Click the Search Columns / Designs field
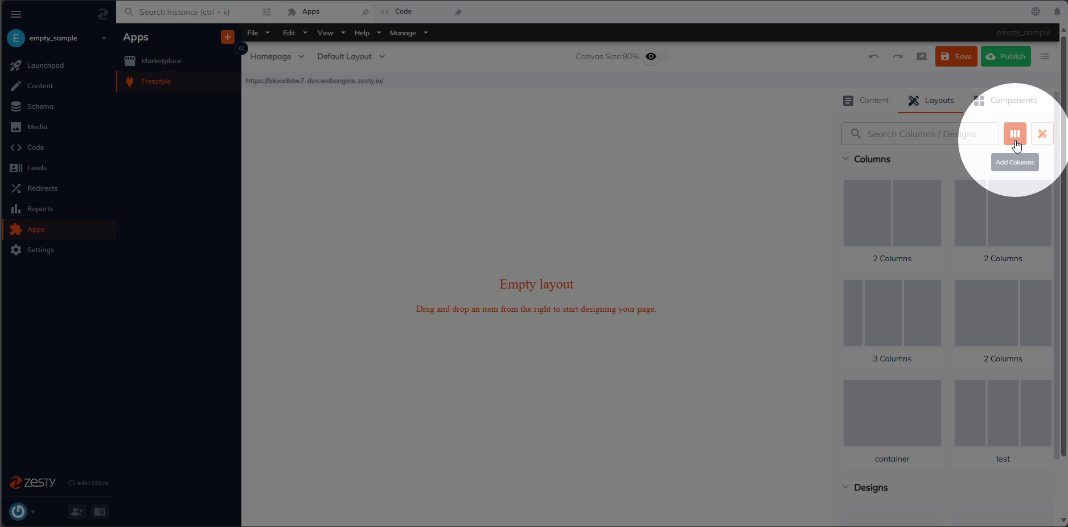Screen dimensions: 1068x527 coord(920,134)
